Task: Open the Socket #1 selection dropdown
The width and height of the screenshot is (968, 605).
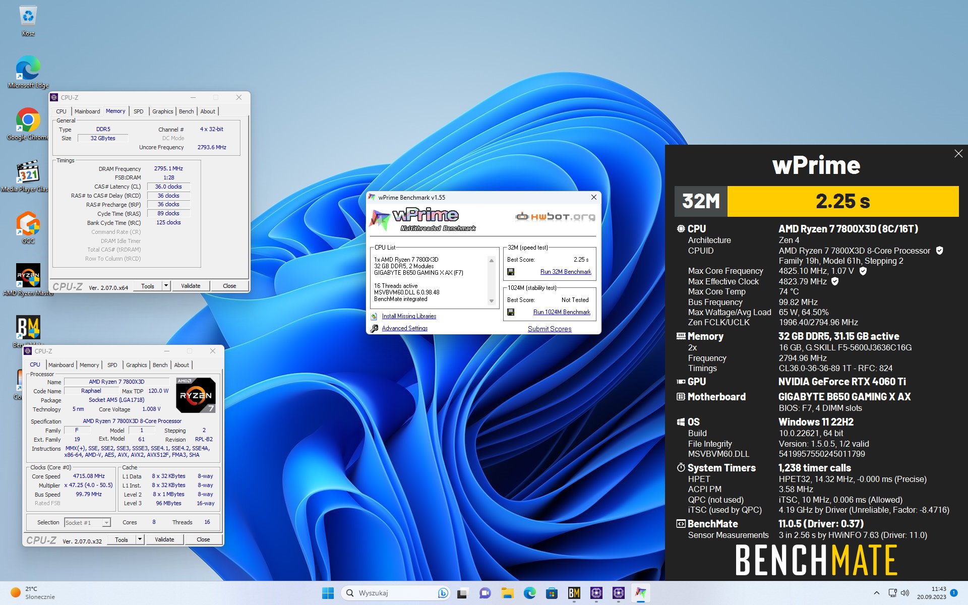Action: coord(106,523)
